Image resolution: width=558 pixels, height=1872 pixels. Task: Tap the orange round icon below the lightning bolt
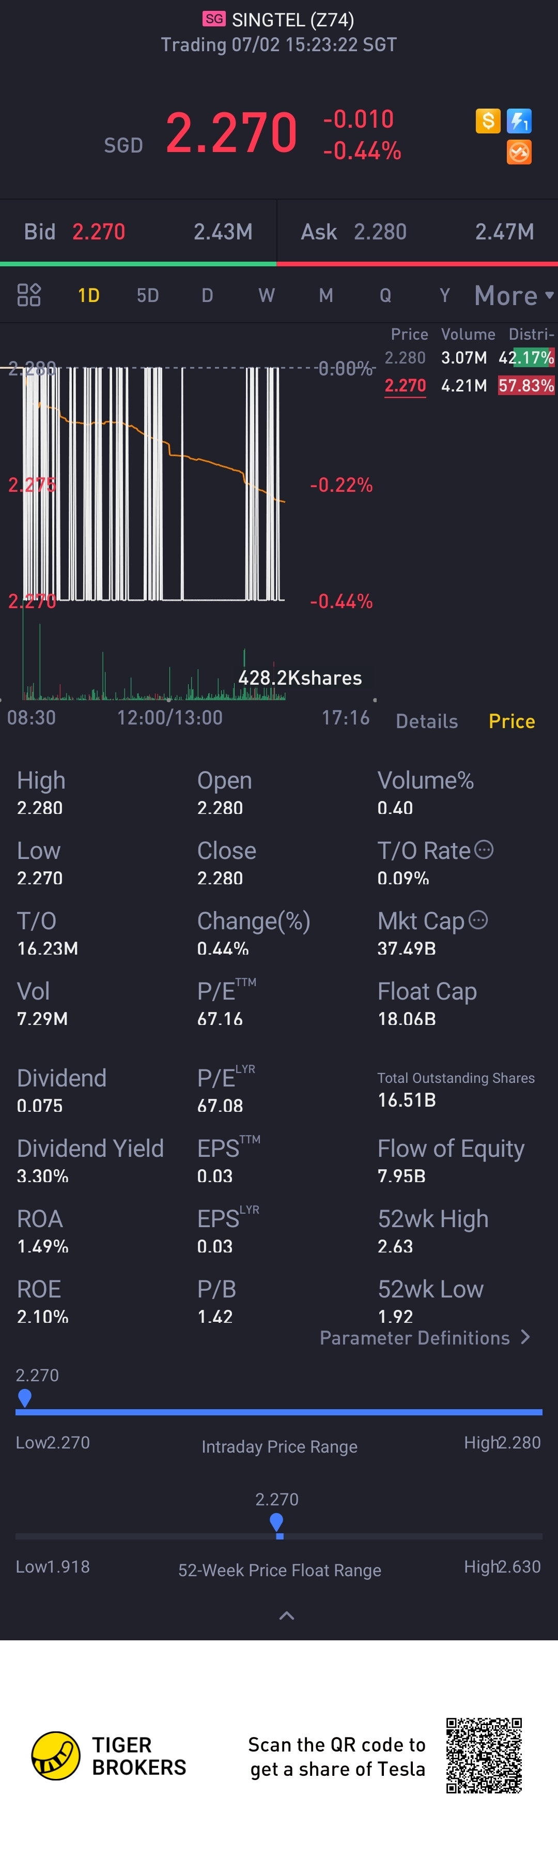coord(519,152)
